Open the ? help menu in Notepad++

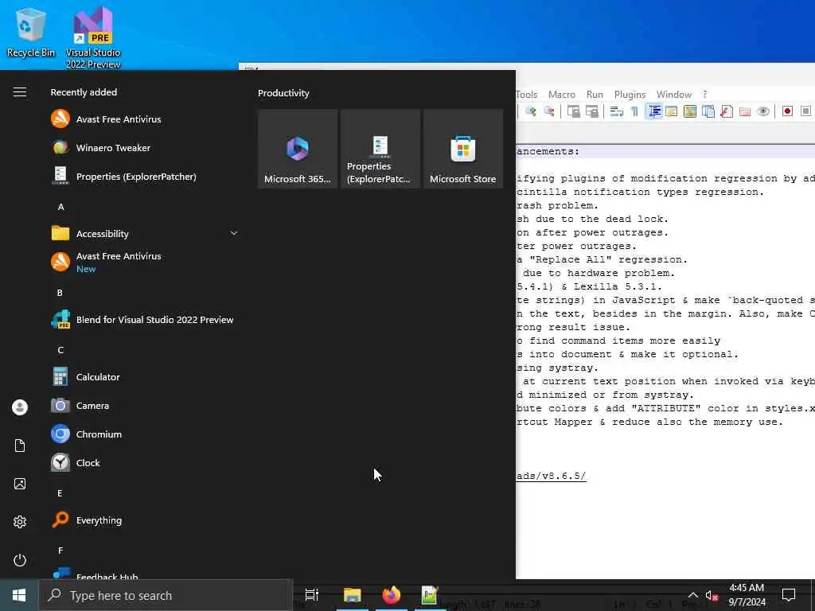tap(705, 95)
